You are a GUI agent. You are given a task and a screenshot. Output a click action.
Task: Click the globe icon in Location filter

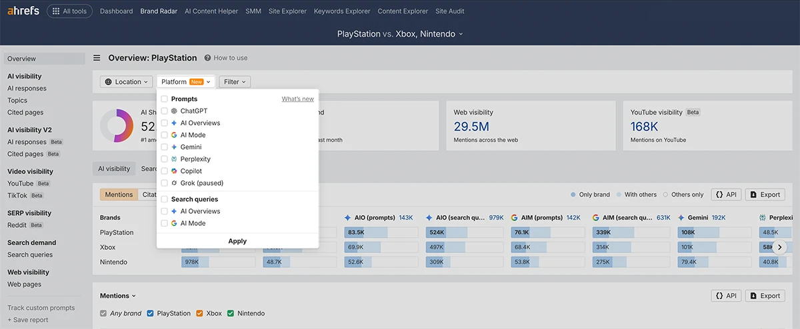[x=109, y=82]
